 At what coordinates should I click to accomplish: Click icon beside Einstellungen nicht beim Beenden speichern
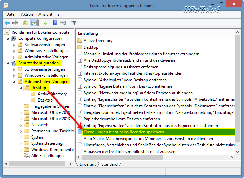pos(80,132)
